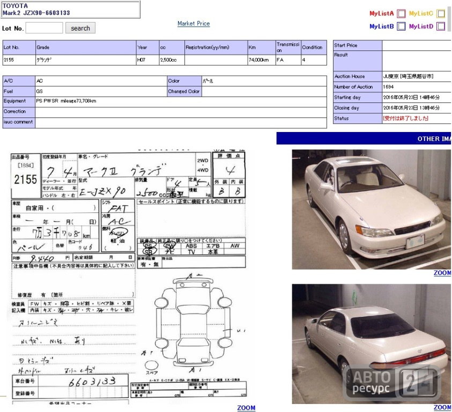Select the 2,500cc engine cell
The height and width of the screenshot is (412, 452).
tap(172, 60)
